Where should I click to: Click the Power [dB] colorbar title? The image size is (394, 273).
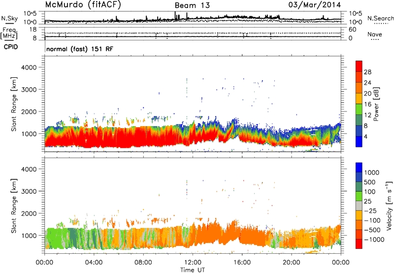(x=376, y=104)
